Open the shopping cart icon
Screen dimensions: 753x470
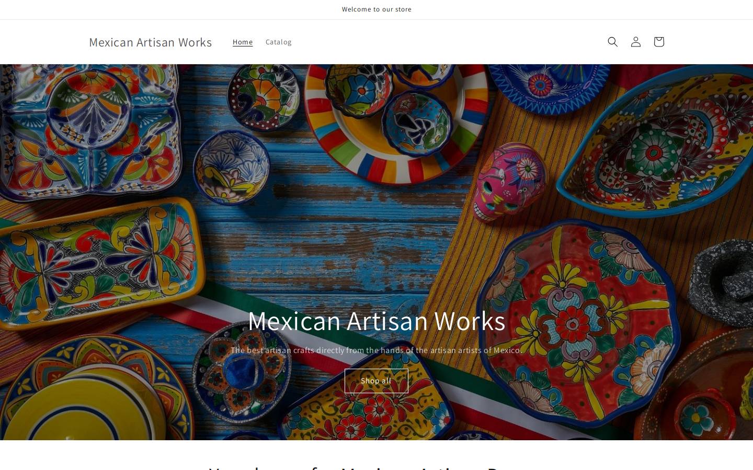(x=658, y=42)
